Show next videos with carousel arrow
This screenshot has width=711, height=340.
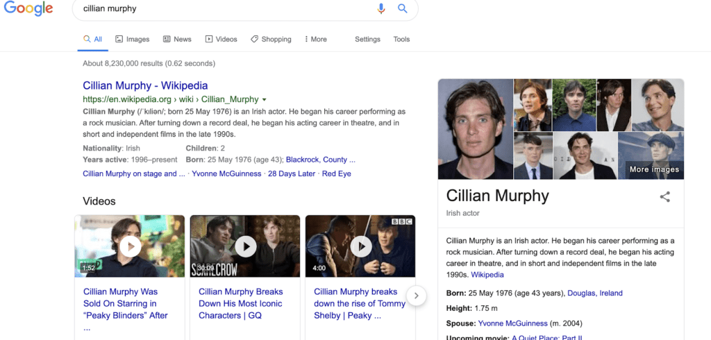pos(417,296)
